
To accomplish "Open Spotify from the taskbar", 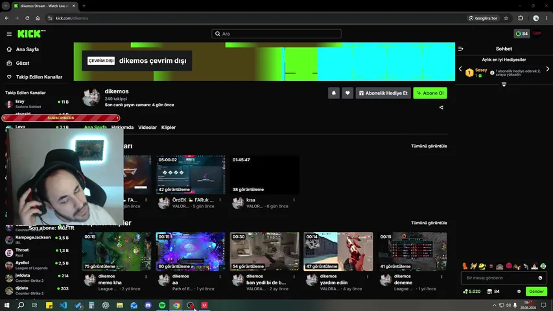I will [162, 305].
